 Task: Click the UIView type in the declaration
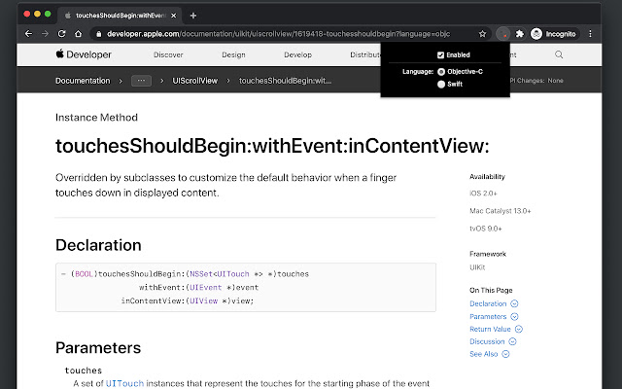pyautogui.click(x=203, y=301)
